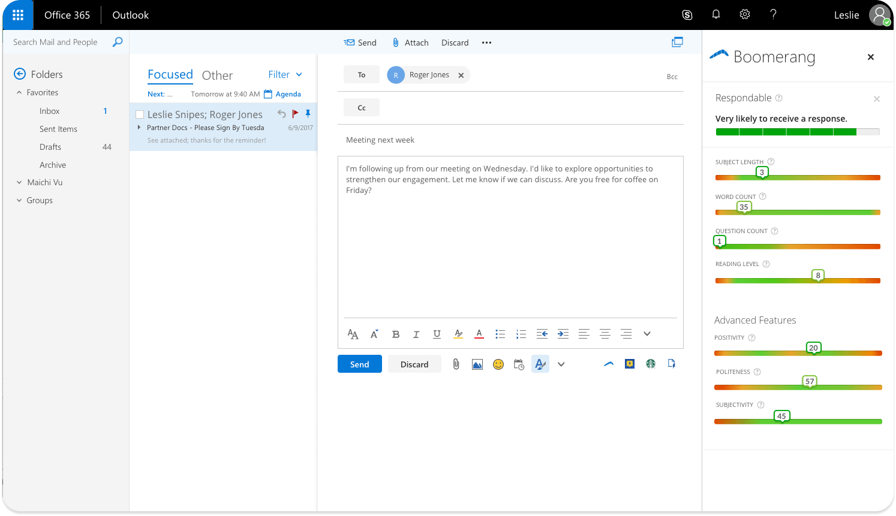896x516 pixels.
Task: Click the reply arrow on Leslie Snipes message
Action: coord(281,113)
